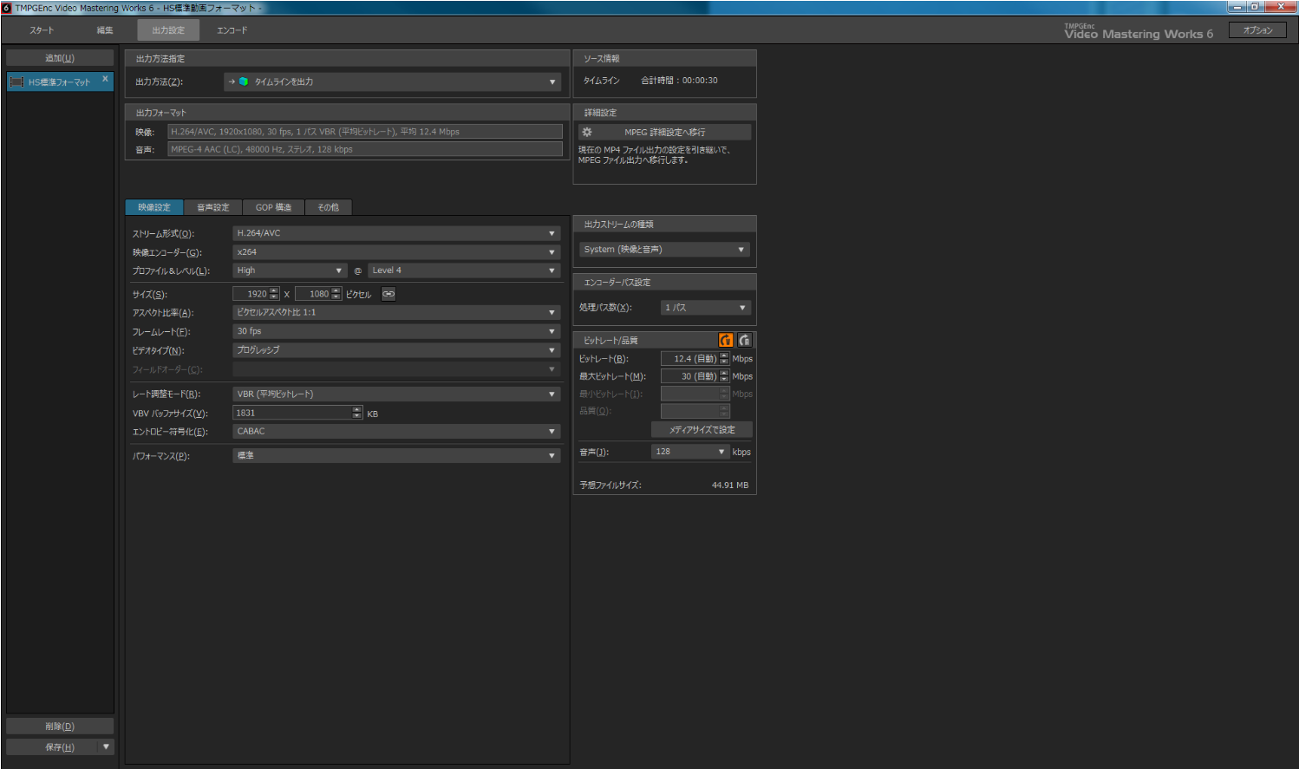Screen dimensions: 1299x769
Task: Open the エントロピー符号化 CABAC dropdown
Action: (396, 431)
